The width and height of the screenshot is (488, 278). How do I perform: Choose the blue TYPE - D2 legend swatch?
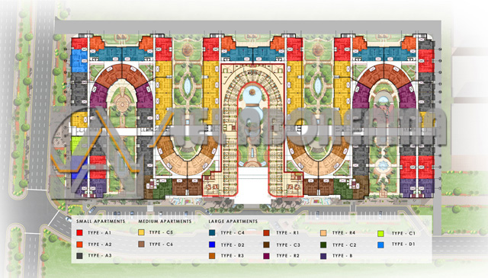212,244
